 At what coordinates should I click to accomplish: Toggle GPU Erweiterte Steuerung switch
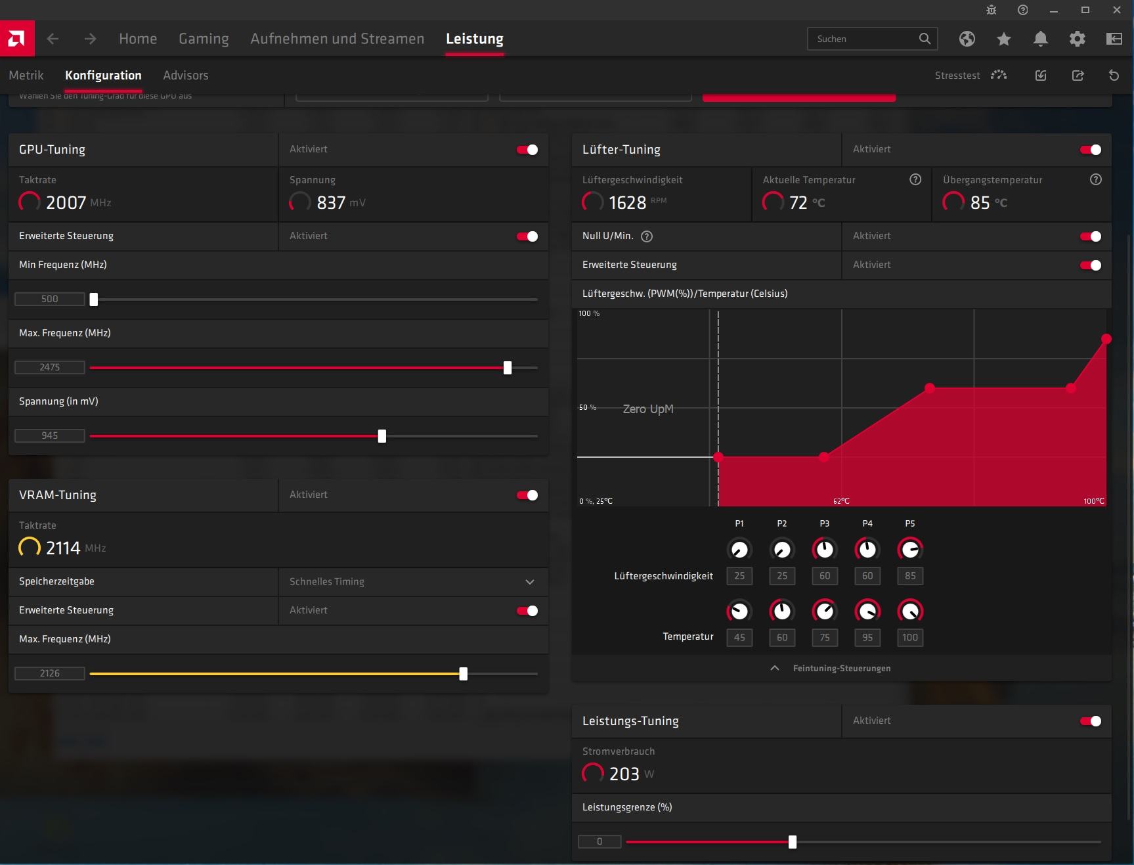[x=527, y=236]
